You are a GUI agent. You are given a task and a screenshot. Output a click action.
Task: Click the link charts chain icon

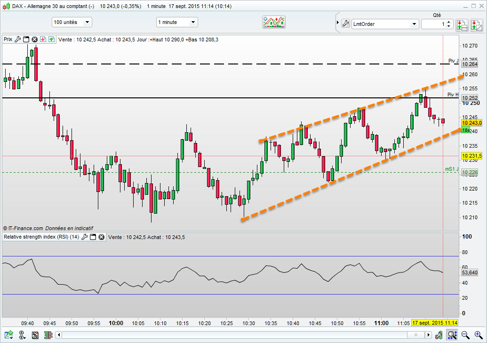tap(22, 335)
